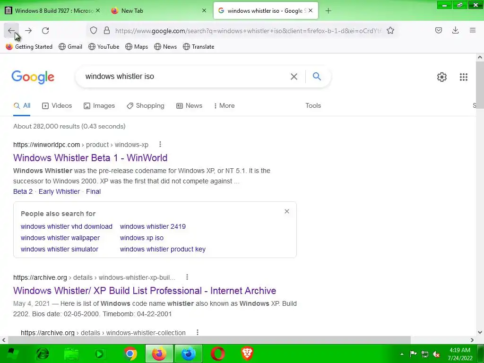Image resolution: width=484 pixels, height=363 pixels.
Task: Open the search Tools options
Action: coord(313,105)
